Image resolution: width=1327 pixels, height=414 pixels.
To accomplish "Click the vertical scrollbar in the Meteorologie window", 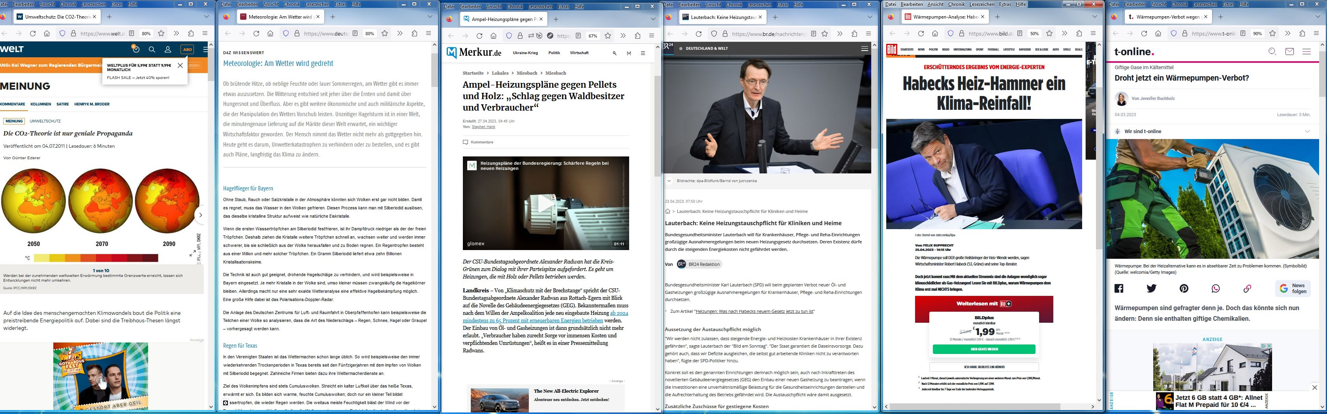I will 435,69.
